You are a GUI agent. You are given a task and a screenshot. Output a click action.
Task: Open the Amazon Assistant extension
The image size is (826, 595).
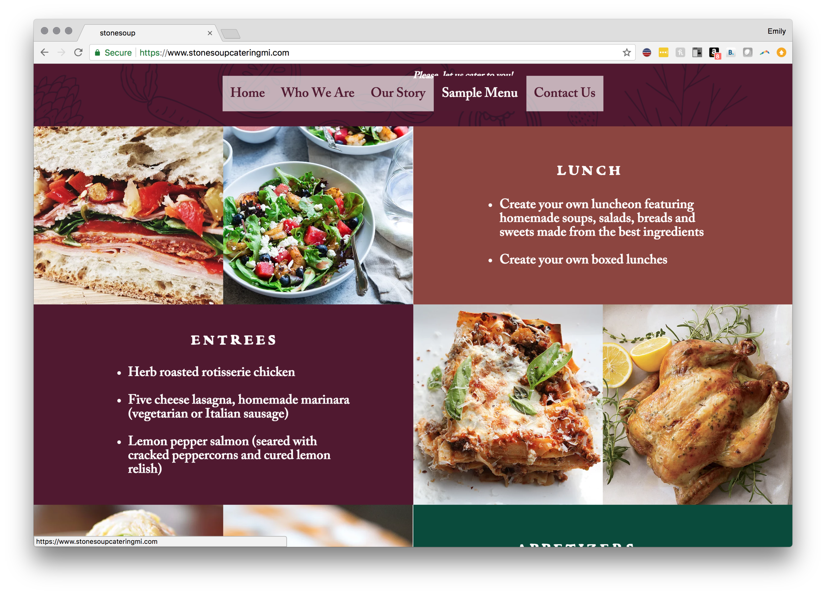(x=714, y=53)
